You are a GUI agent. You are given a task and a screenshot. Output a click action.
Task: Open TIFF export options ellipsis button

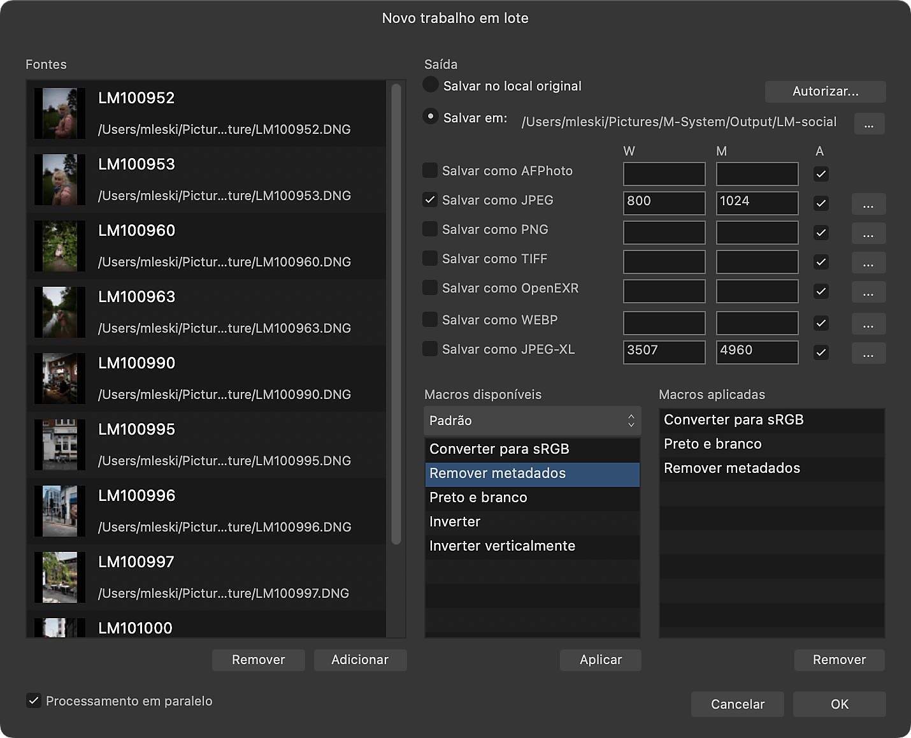pyautogui.click(x=868, y=263)
